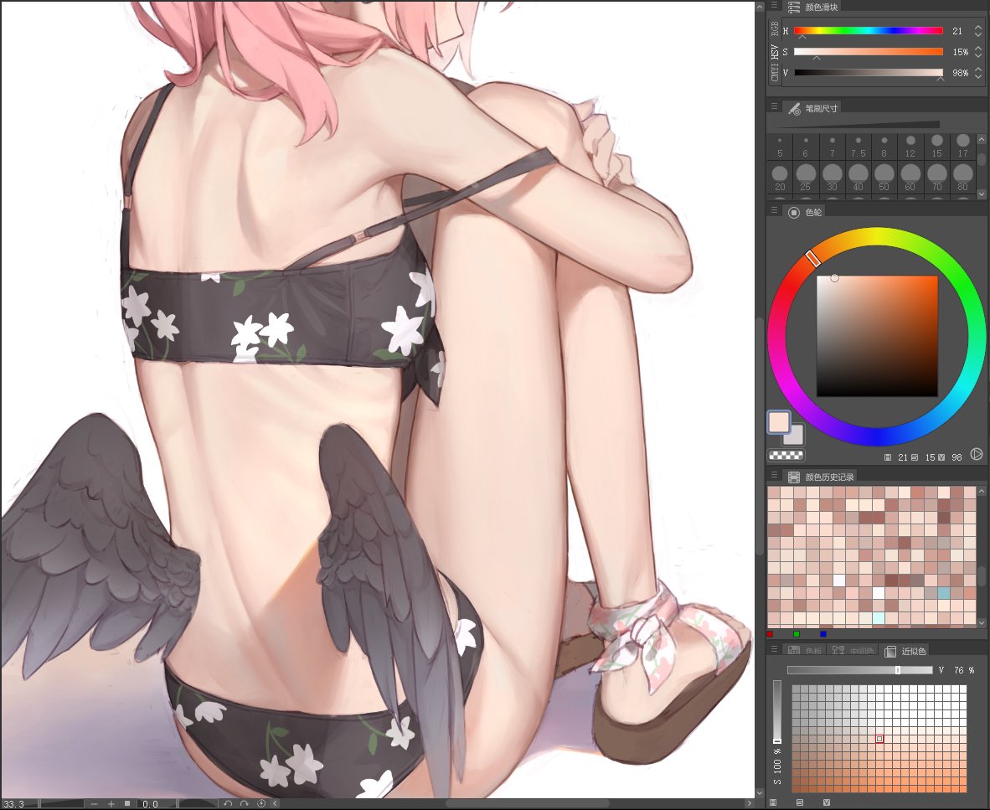Choose brush size 60

coord(910,178)
